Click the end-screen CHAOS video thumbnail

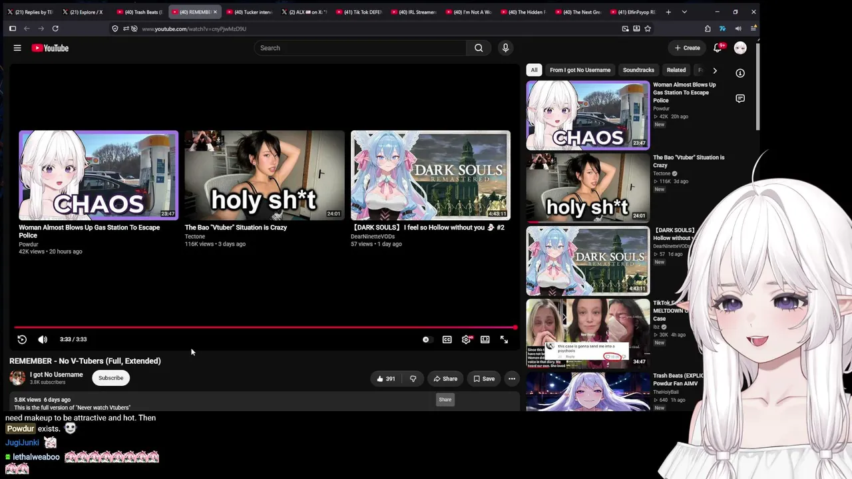point(99,175)
